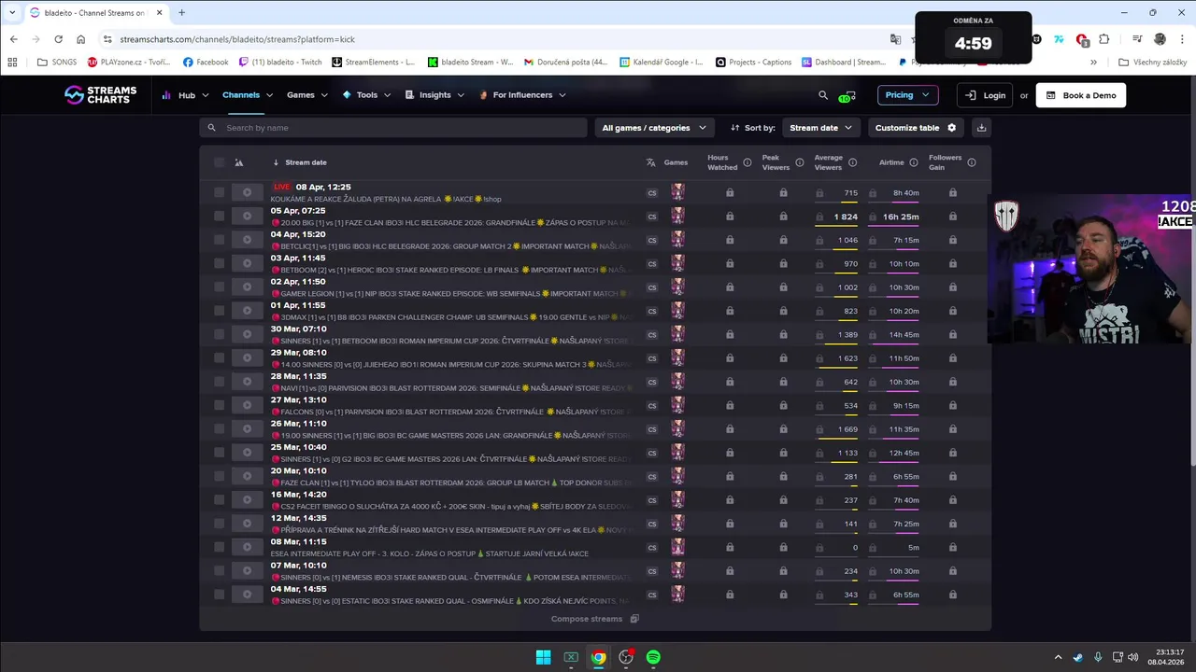Open info icon next to Peak Viewers
The width and height of the screenshot is (1196, 672).
click(799, 162)
